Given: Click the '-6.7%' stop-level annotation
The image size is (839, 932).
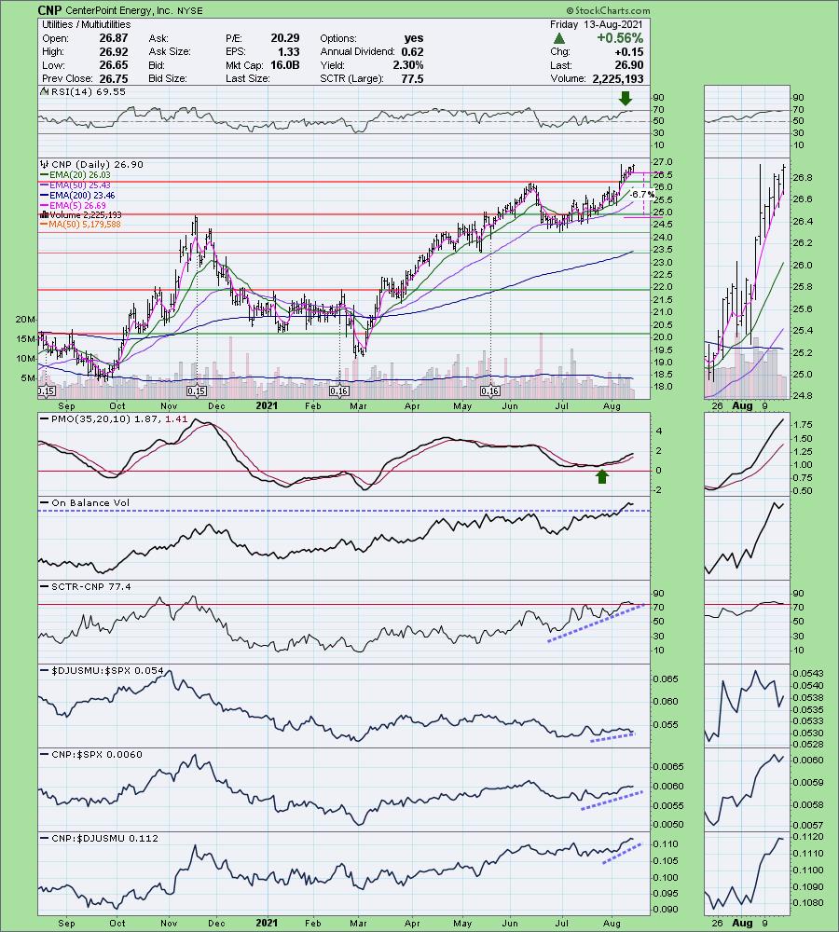Looking at the screenshot, I should (x=641, y=195).
